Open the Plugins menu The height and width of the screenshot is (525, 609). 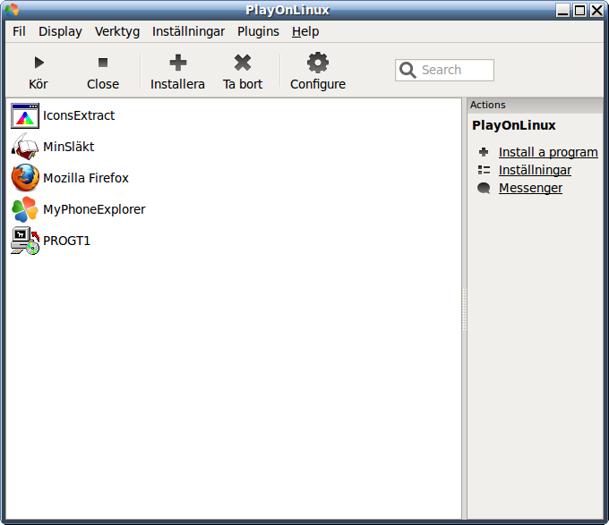coord(258,31)
